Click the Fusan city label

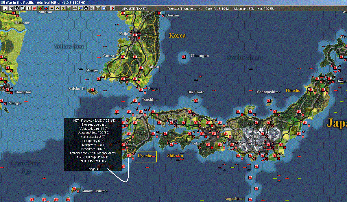click(153, 89)
